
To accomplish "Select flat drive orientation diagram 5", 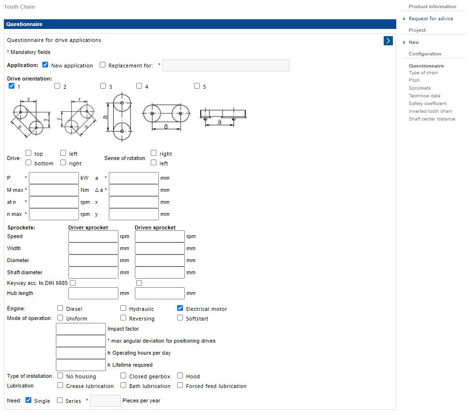I will coord(223,118).
